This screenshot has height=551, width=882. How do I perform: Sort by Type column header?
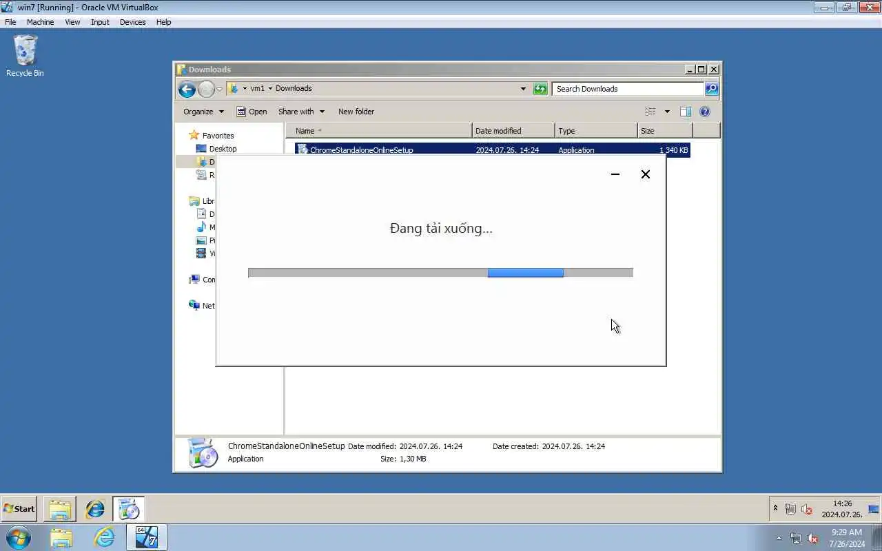[596, 131]
